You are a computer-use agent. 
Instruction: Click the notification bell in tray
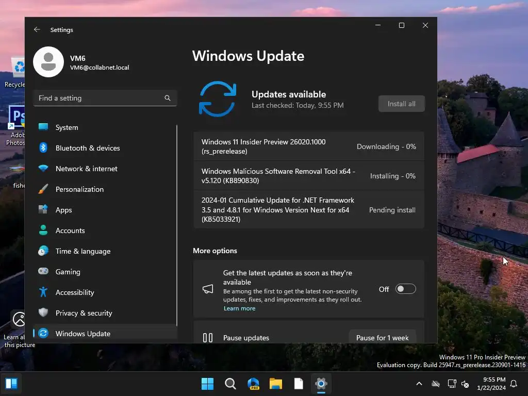click(x=514, y=384)
